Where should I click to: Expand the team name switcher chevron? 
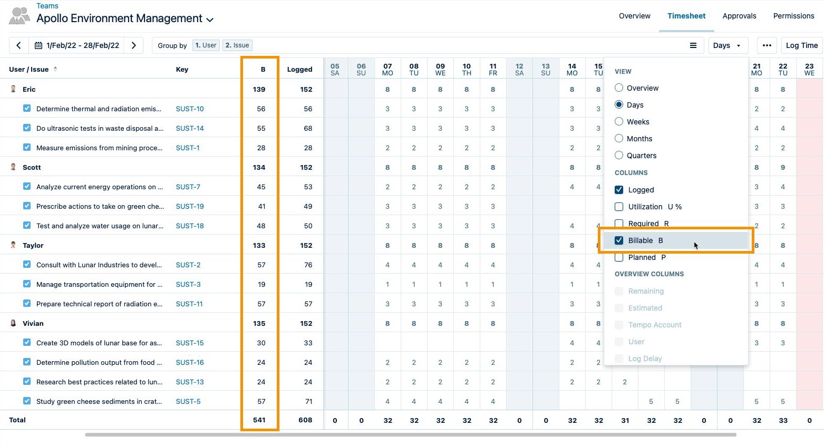pos(209,19)
